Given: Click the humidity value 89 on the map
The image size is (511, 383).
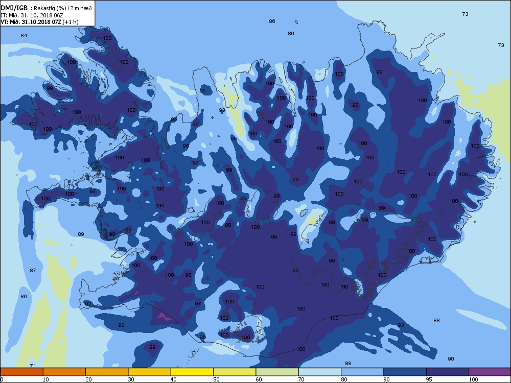Looking at the screenshot, I should [x=81, y=234].
